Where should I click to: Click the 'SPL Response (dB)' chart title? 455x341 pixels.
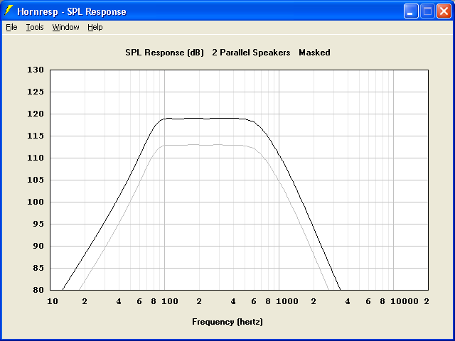pos(164,53)
